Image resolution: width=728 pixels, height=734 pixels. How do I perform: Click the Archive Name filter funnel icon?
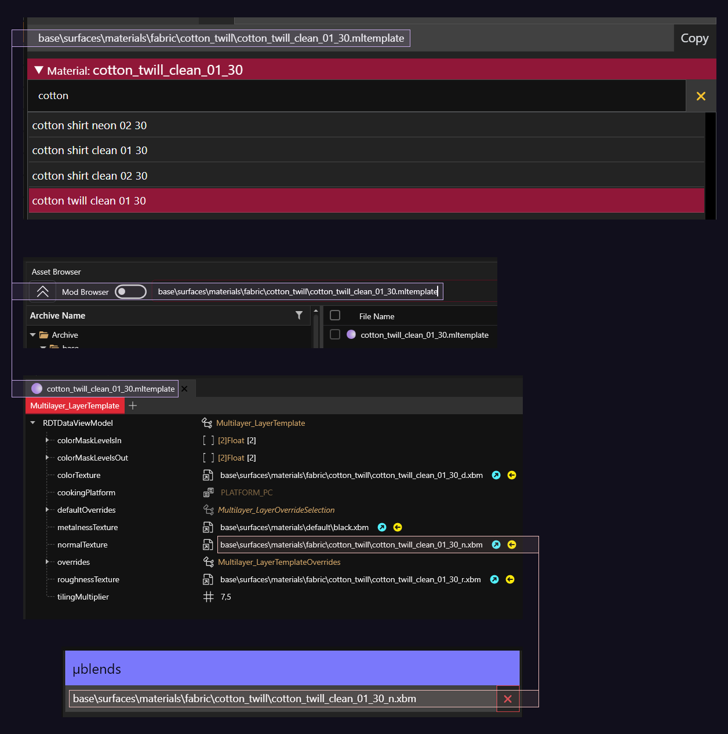299,315
